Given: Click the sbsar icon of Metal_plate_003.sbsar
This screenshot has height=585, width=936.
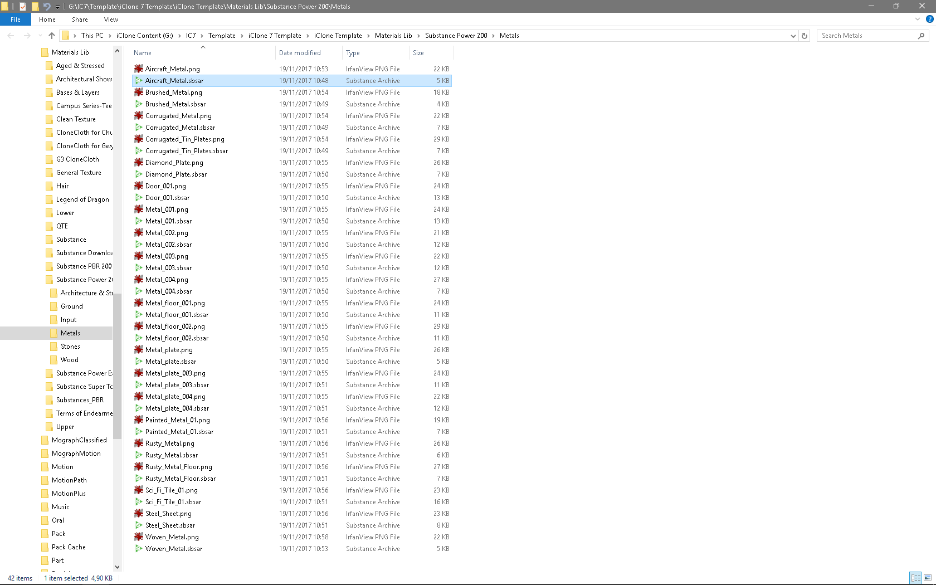Looking at the screenshot, I should [139, 384].
